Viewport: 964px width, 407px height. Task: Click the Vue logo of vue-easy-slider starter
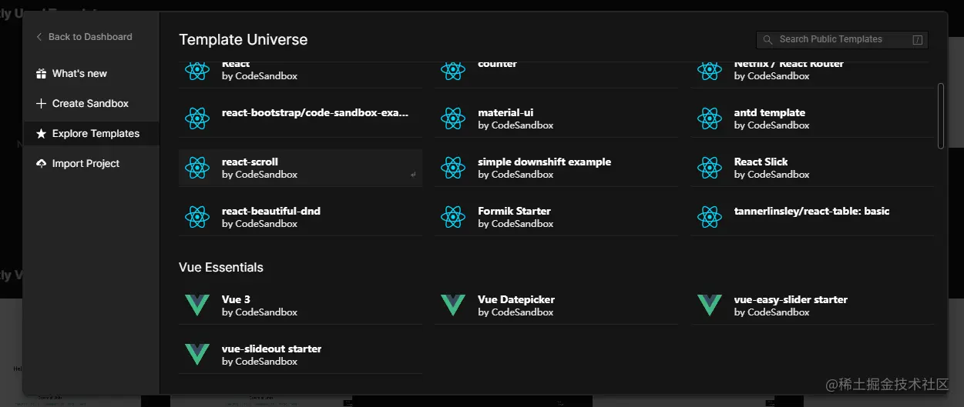[x=710, y=305]
